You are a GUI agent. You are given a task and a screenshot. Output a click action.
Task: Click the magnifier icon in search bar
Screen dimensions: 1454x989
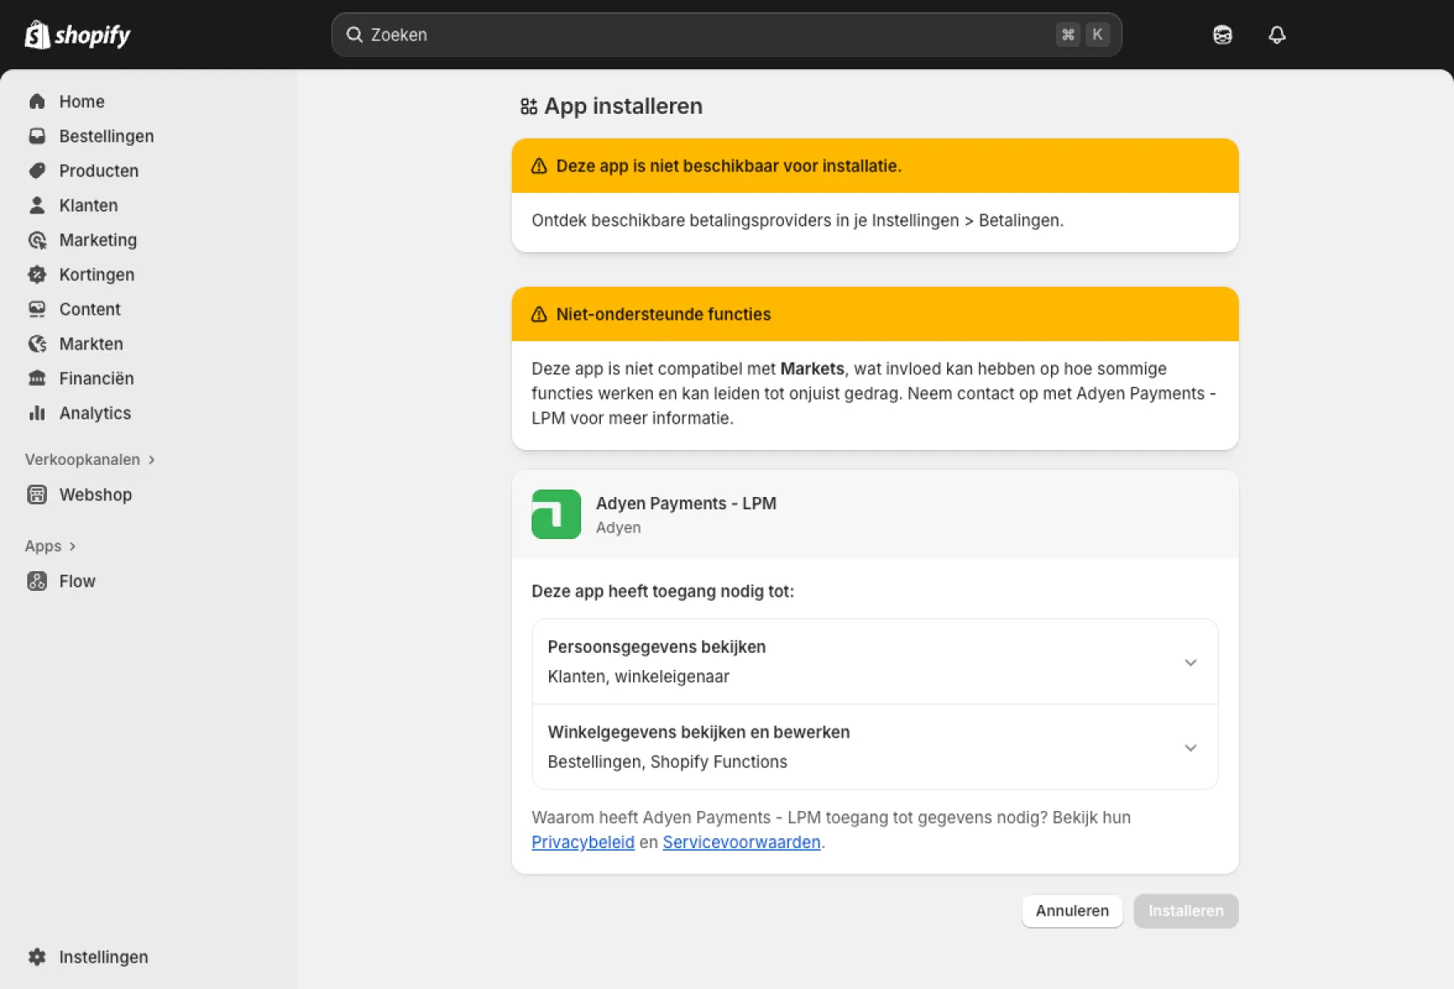click(x=354, y=35)
